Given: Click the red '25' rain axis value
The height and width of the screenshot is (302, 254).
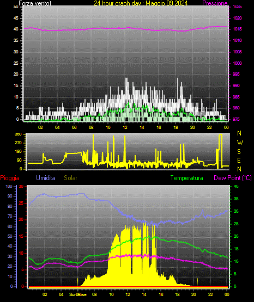Looking at the screenshot, I should click(x=21, y=203).
